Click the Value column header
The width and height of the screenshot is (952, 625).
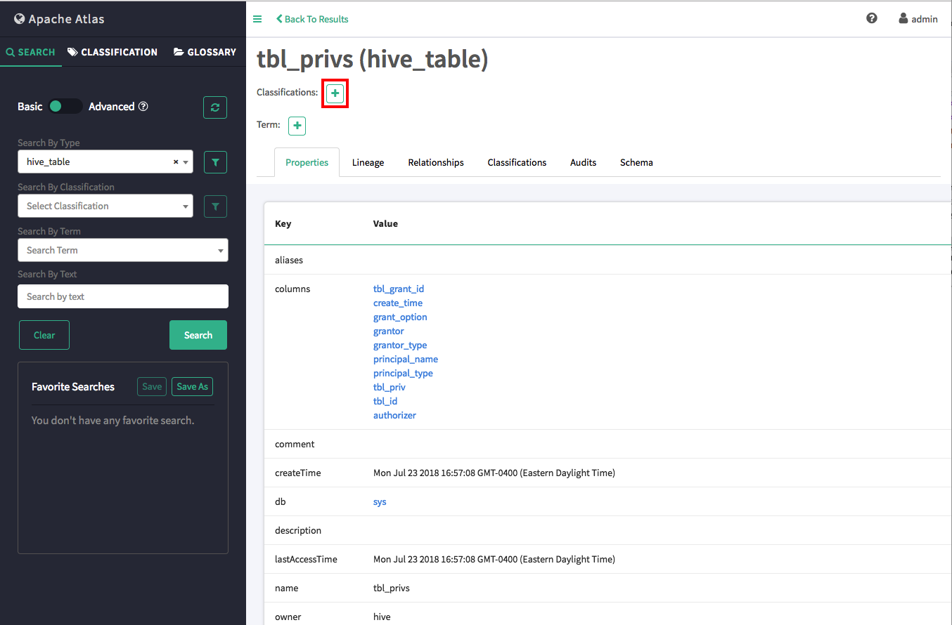[x=385, y=223]
